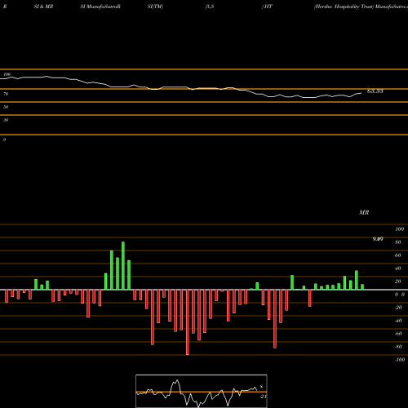Click the value -21 in mini chart

coord(263,397)
